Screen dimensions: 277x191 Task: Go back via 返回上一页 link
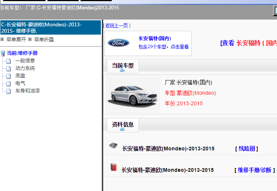[117, 26]
